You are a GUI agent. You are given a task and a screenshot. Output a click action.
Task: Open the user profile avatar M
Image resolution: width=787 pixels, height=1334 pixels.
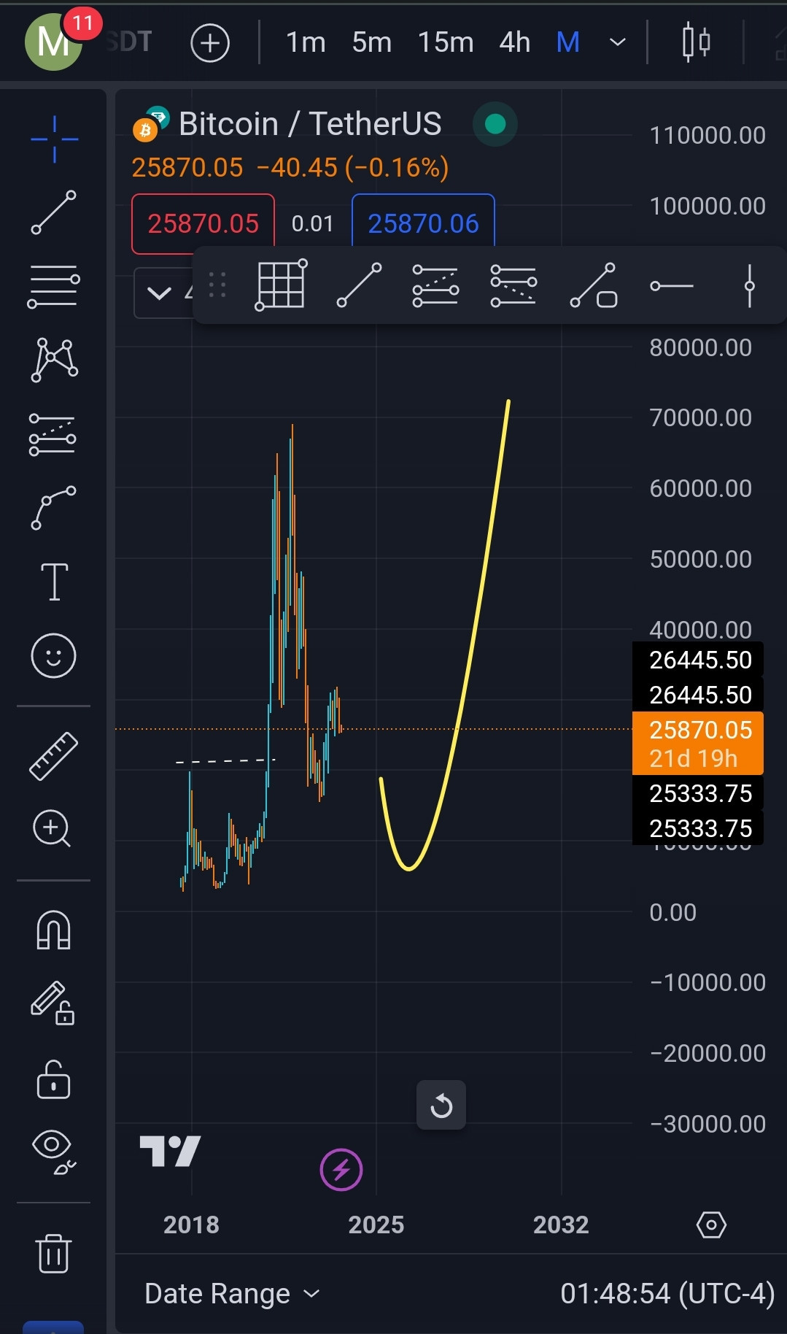pyautogui.click(x=53, y=42)
